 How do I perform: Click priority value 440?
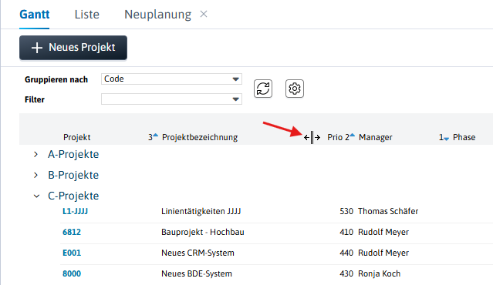(x=346, y=253)
